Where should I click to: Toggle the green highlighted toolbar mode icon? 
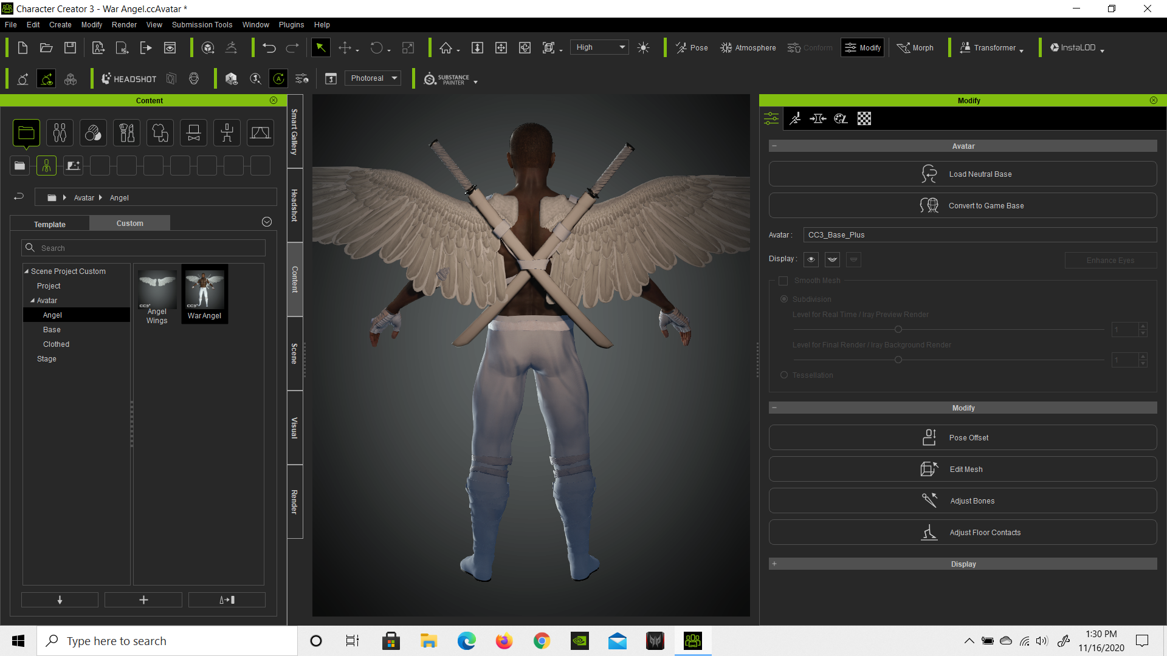(46, 79)
